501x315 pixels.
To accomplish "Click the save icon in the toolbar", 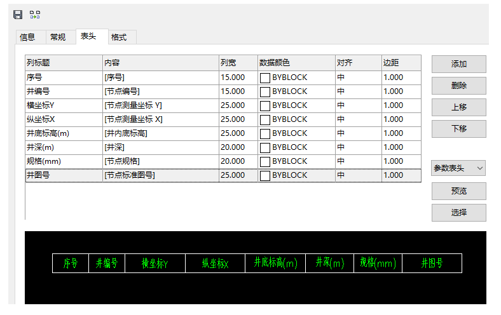I will [x=18, y=14].
